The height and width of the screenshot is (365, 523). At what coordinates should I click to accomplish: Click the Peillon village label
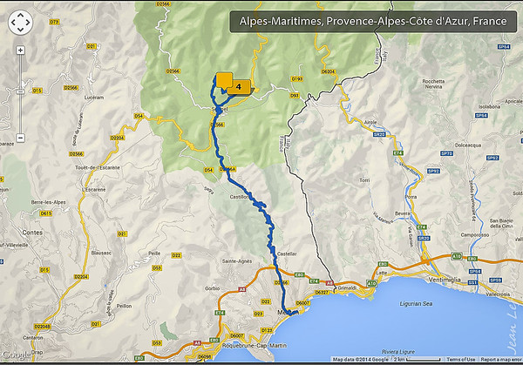pos(124,306)
